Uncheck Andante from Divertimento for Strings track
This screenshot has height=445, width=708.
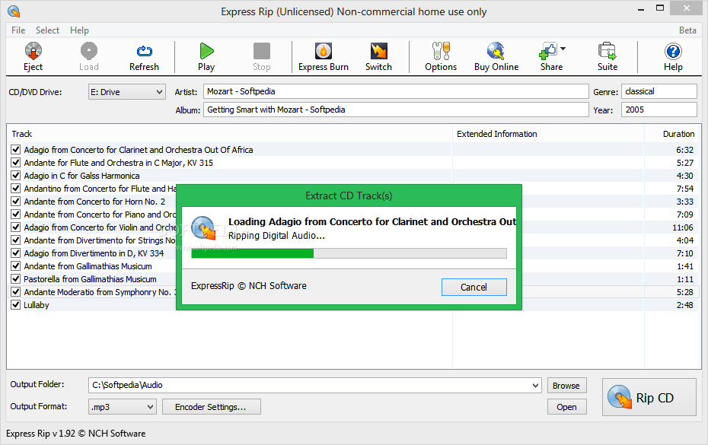click(x=16, y=240)
